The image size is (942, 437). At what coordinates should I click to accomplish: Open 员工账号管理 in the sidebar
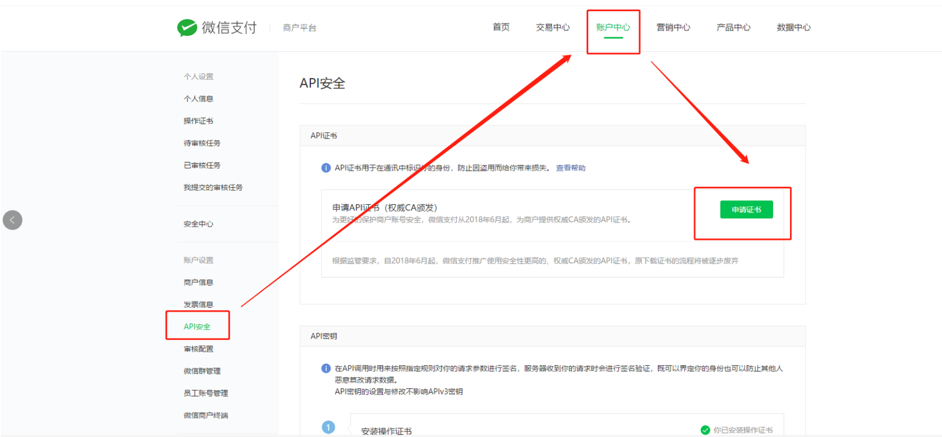point(205,393)
